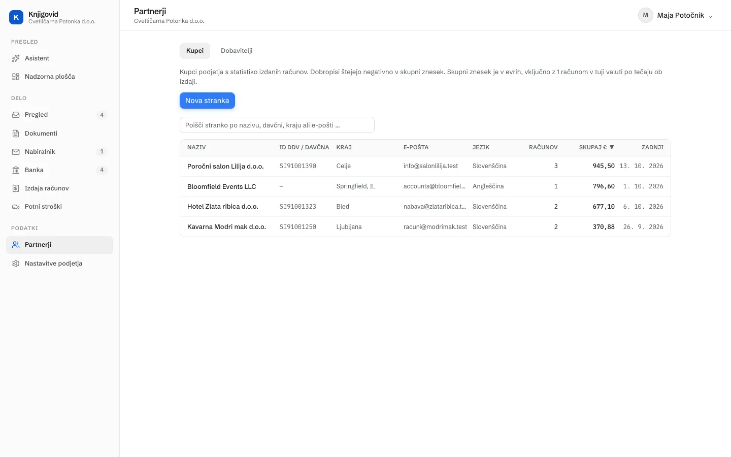Click the Banka badge count 4
This screenshot has width=731, height=457.
pyautogui.click(x=102, y=170)
